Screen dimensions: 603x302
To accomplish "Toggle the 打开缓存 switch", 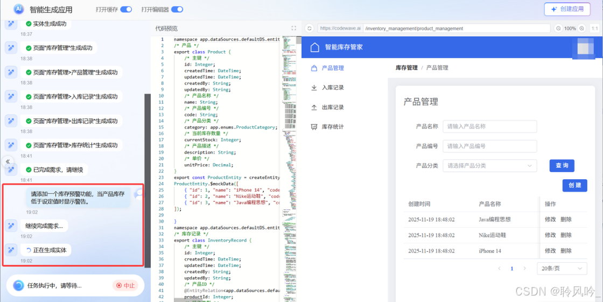I will pyautogui.click(x=126, y=9).
